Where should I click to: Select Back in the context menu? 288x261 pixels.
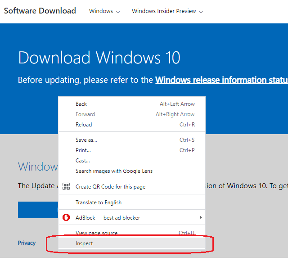point(132,104)
